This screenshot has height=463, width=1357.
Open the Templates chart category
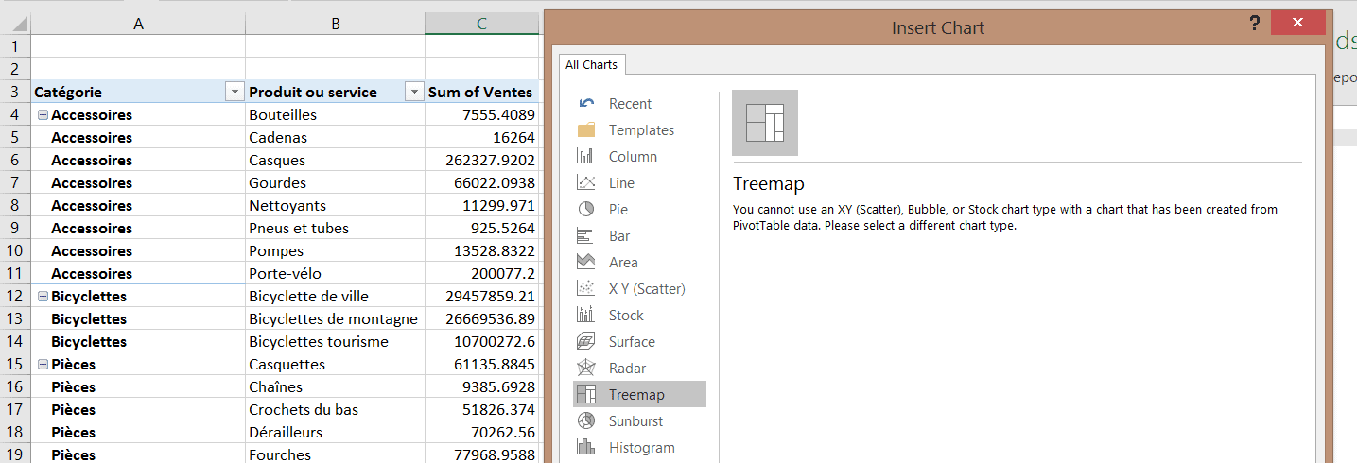pyautogui.click(x=641, y=130)
